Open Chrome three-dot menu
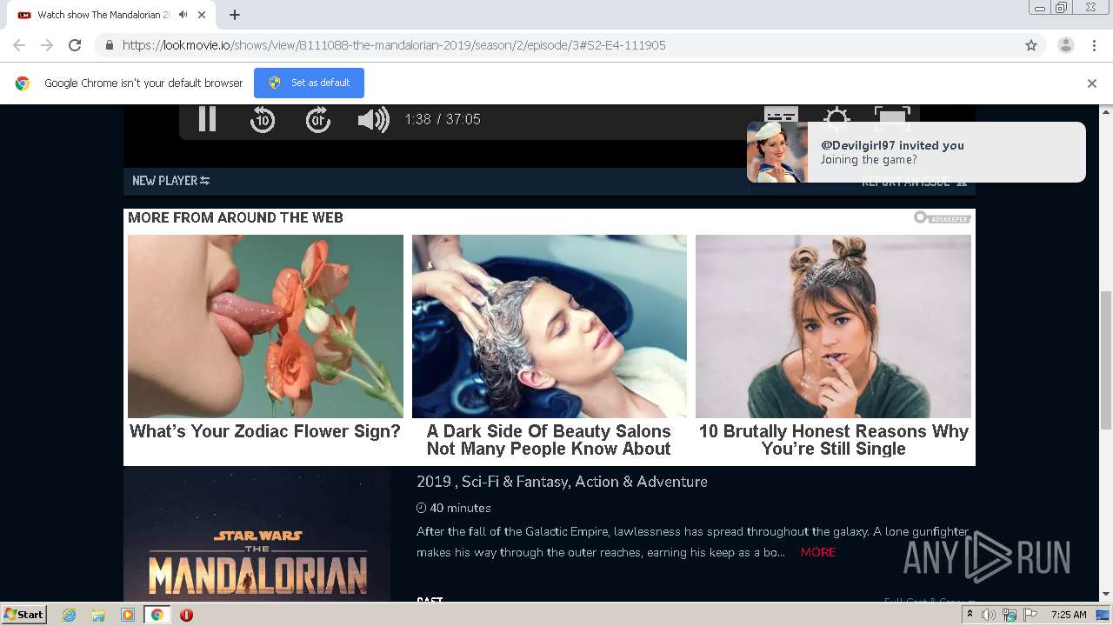1113x626 pixels. (x=1095, y=45)
